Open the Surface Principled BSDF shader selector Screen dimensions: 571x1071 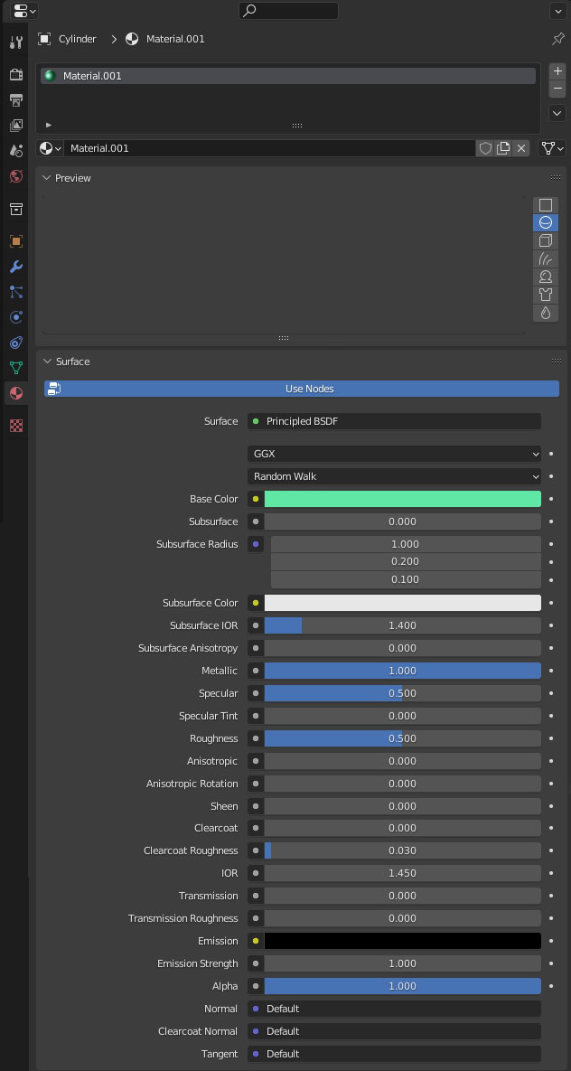[394, 421]
